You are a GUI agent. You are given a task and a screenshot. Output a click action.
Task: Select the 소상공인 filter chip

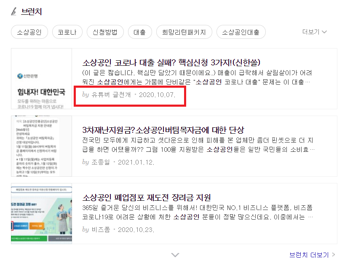point(29,31)
